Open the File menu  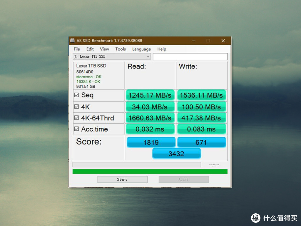pos(77,49)
